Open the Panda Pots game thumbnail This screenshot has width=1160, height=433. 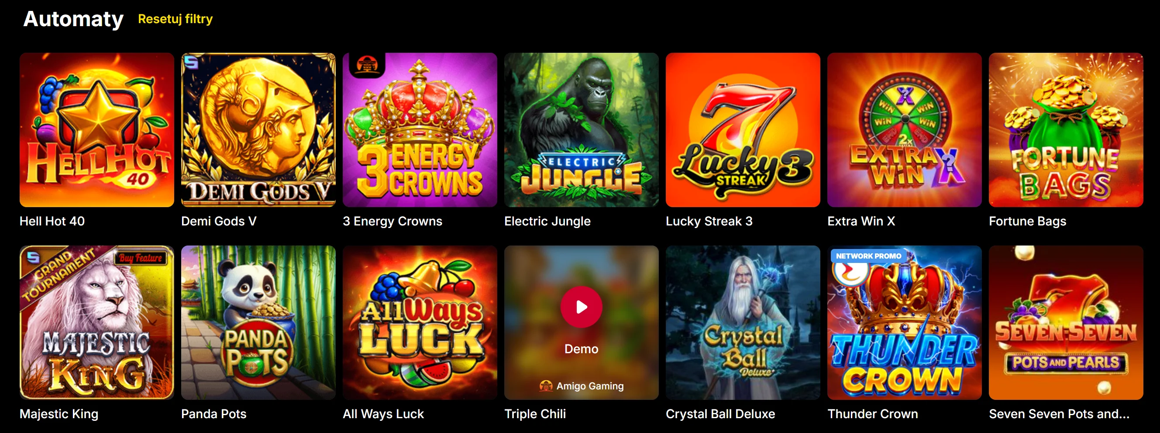click(x=258, y=322)
